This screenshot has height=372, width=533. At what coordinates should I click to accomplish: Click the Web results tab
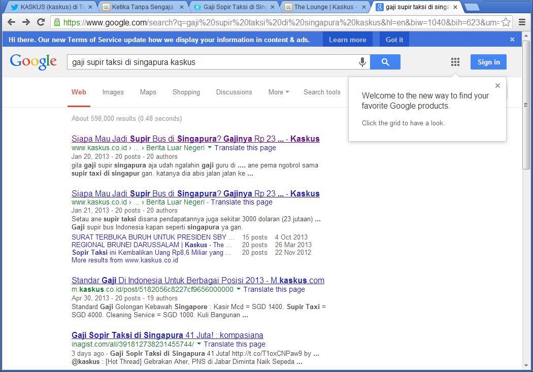tap(79, 92)
